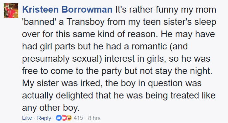Viewport: 228px width, 123px height.
Task: Click 'any other boy.' closing phrase
Action: 51,108
